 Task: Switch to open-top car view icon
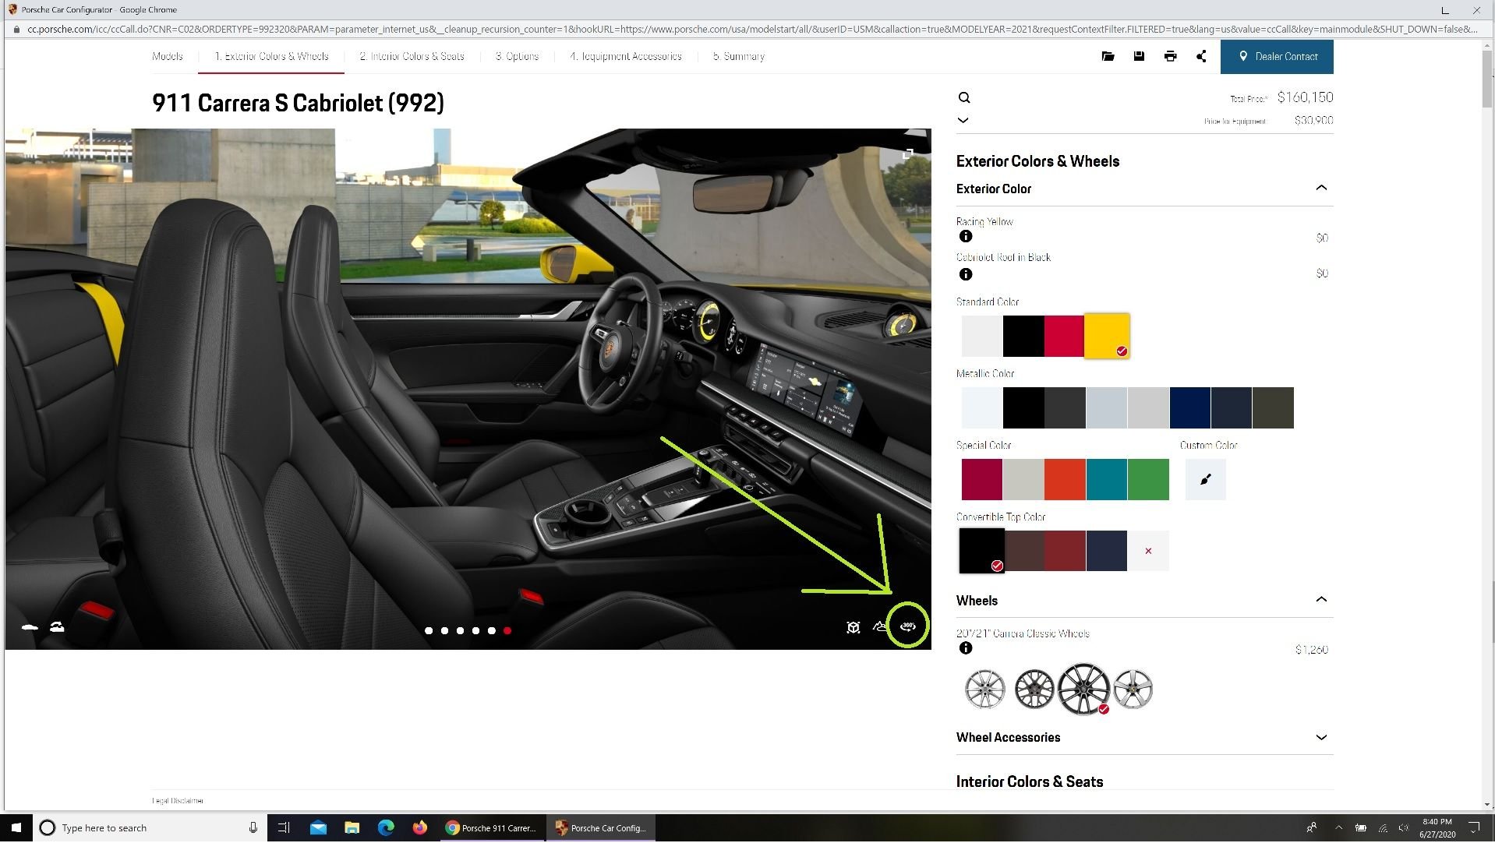coord(57,627)
